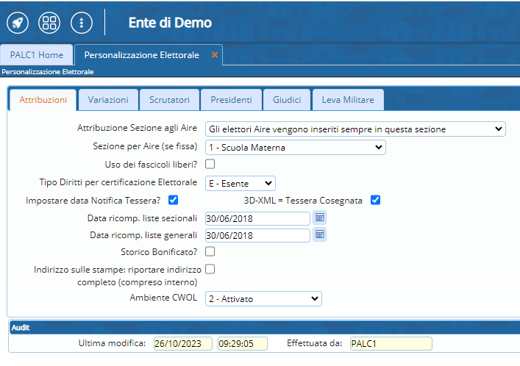The width and height of the screenshot is (520, 366).
Task: Expand Tipo Diritti per certificazione dropdown
Action: click(x=240, y=182)
